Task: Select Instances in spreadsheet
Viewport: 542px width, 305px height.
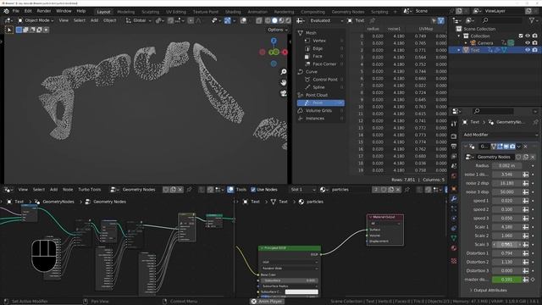Action: [320, 119]
